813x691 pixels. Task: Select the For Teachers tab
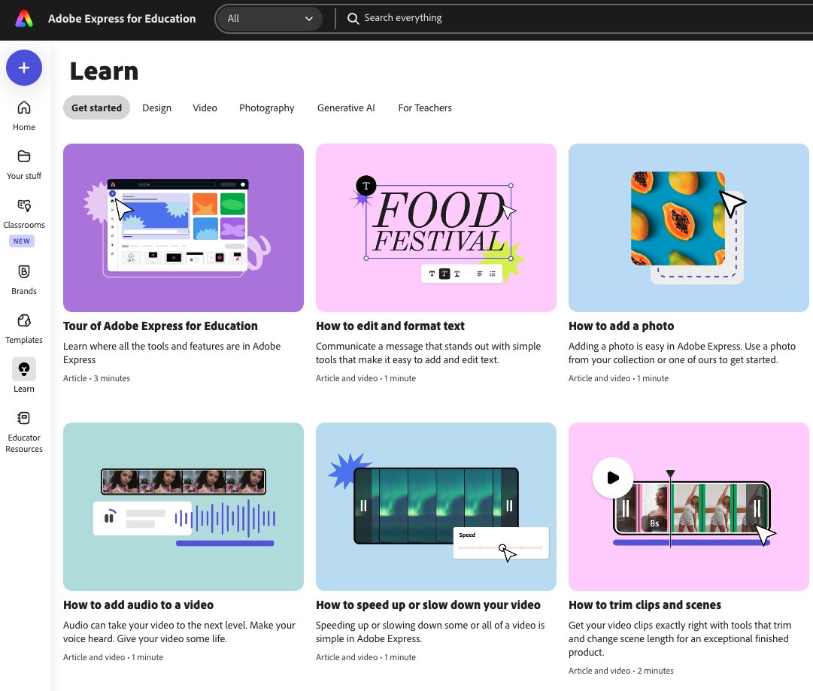pyautogui.click(x=424, y=108)
